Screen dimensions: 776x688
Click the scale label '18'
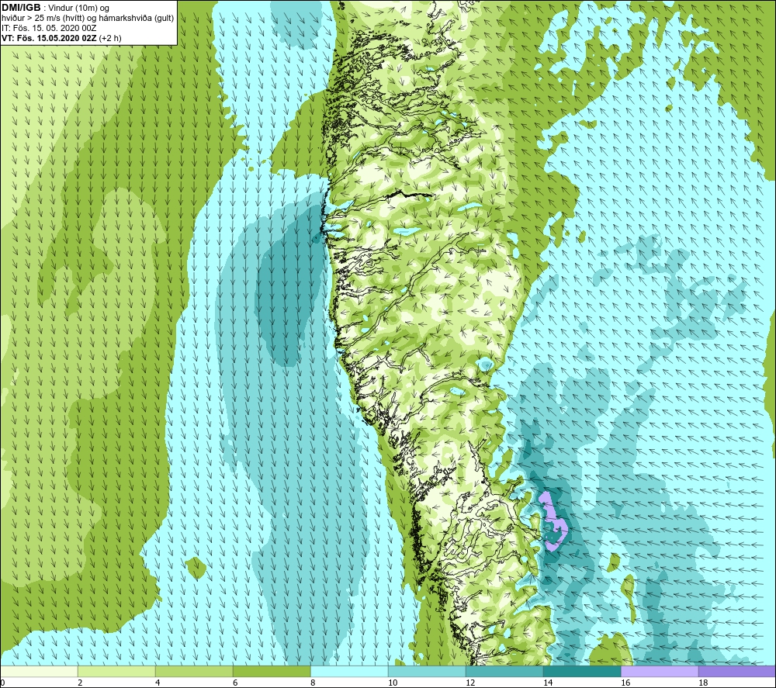(x=703, y=683)
